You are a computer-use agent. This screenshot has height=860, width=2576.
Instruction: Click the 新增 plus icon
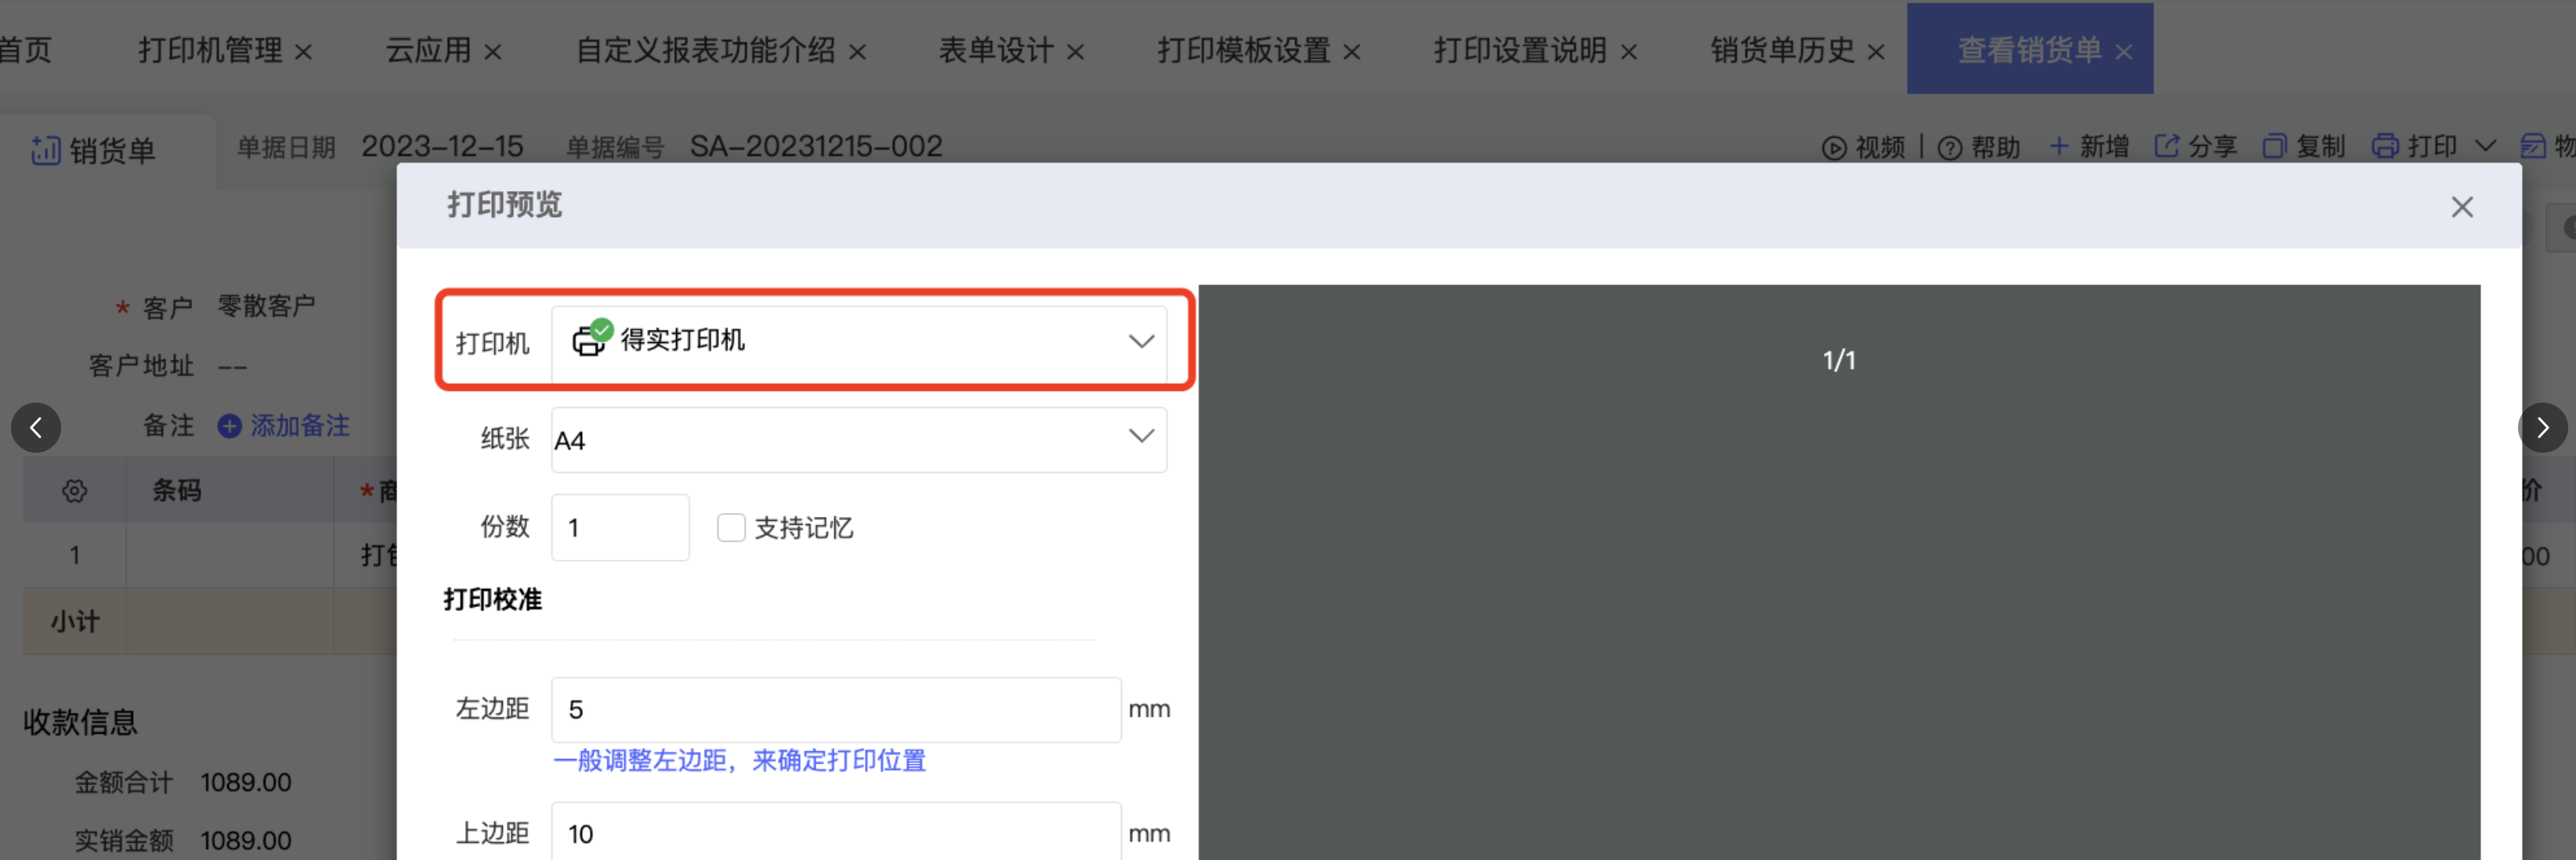pos(2059,146)
